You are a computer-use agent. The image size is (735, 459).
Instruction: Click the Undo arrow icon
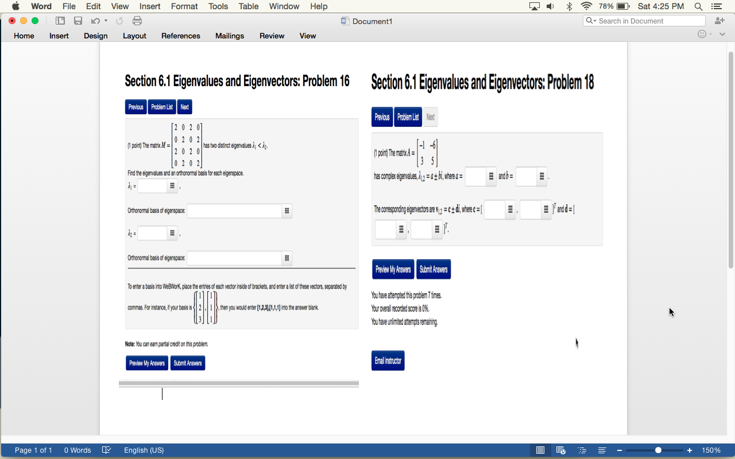(x=95, y=21)
